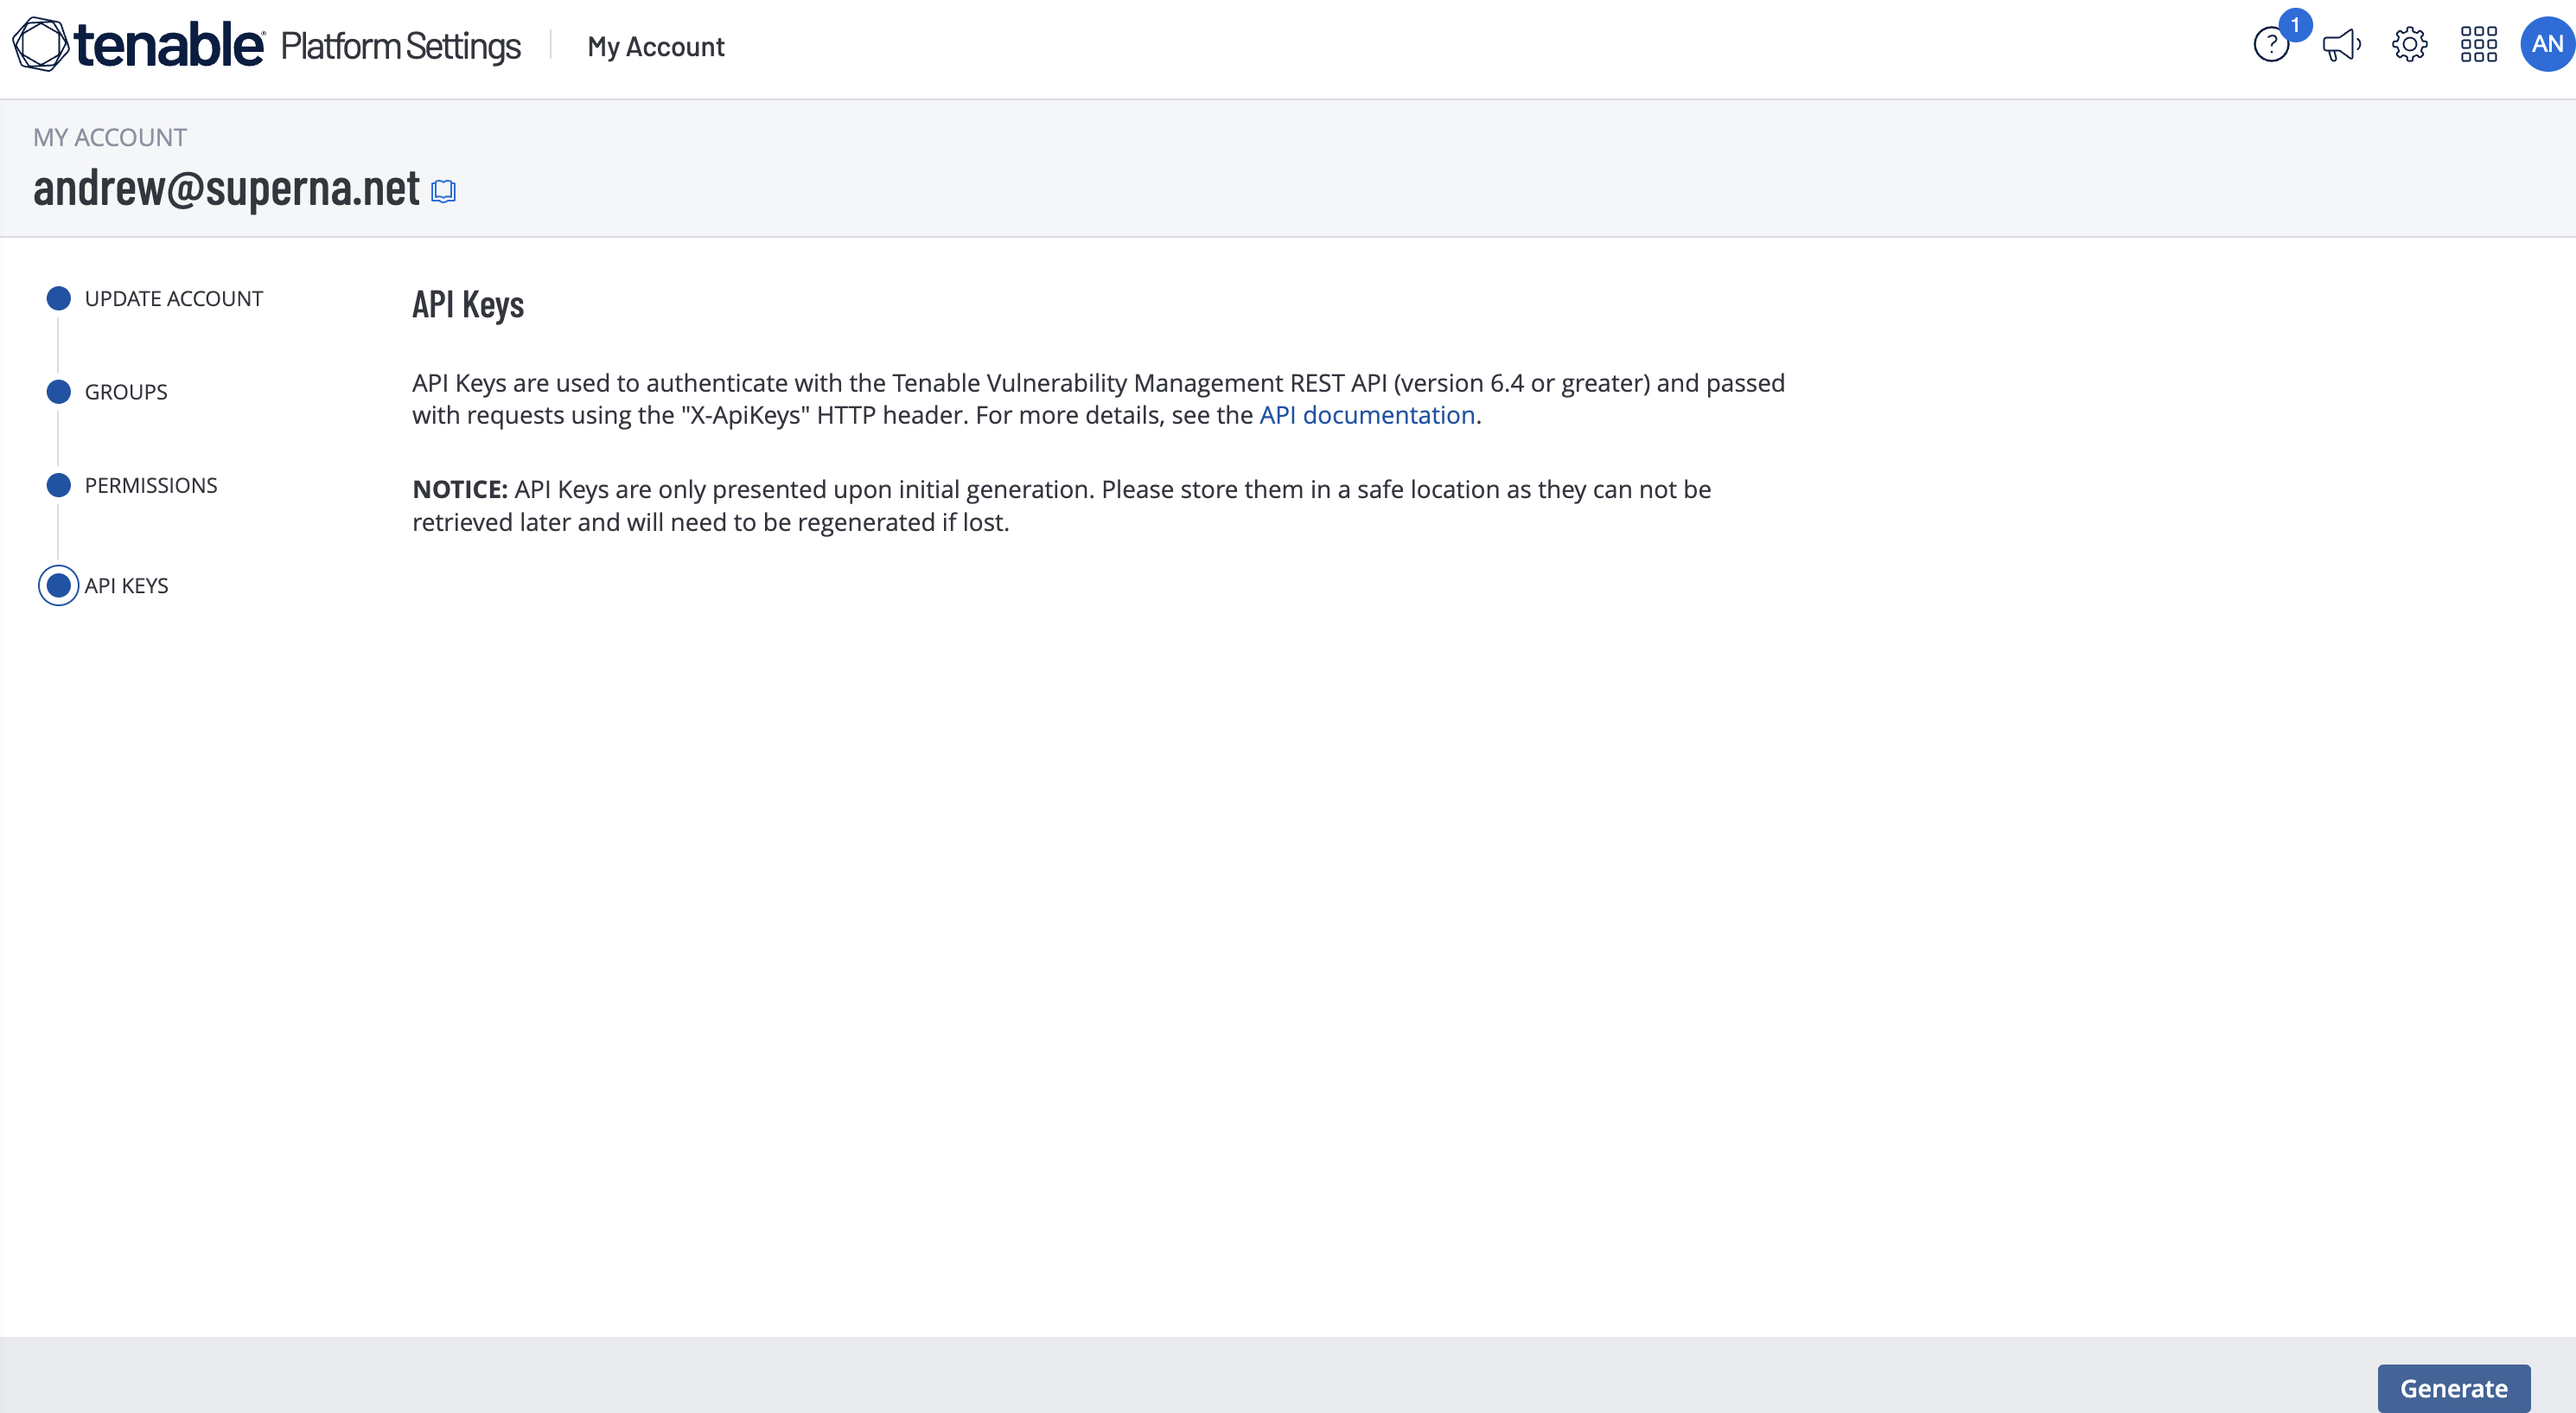2576x1413 pixels.
Task: Select the Update Account step dot
Action: (59, 298)
